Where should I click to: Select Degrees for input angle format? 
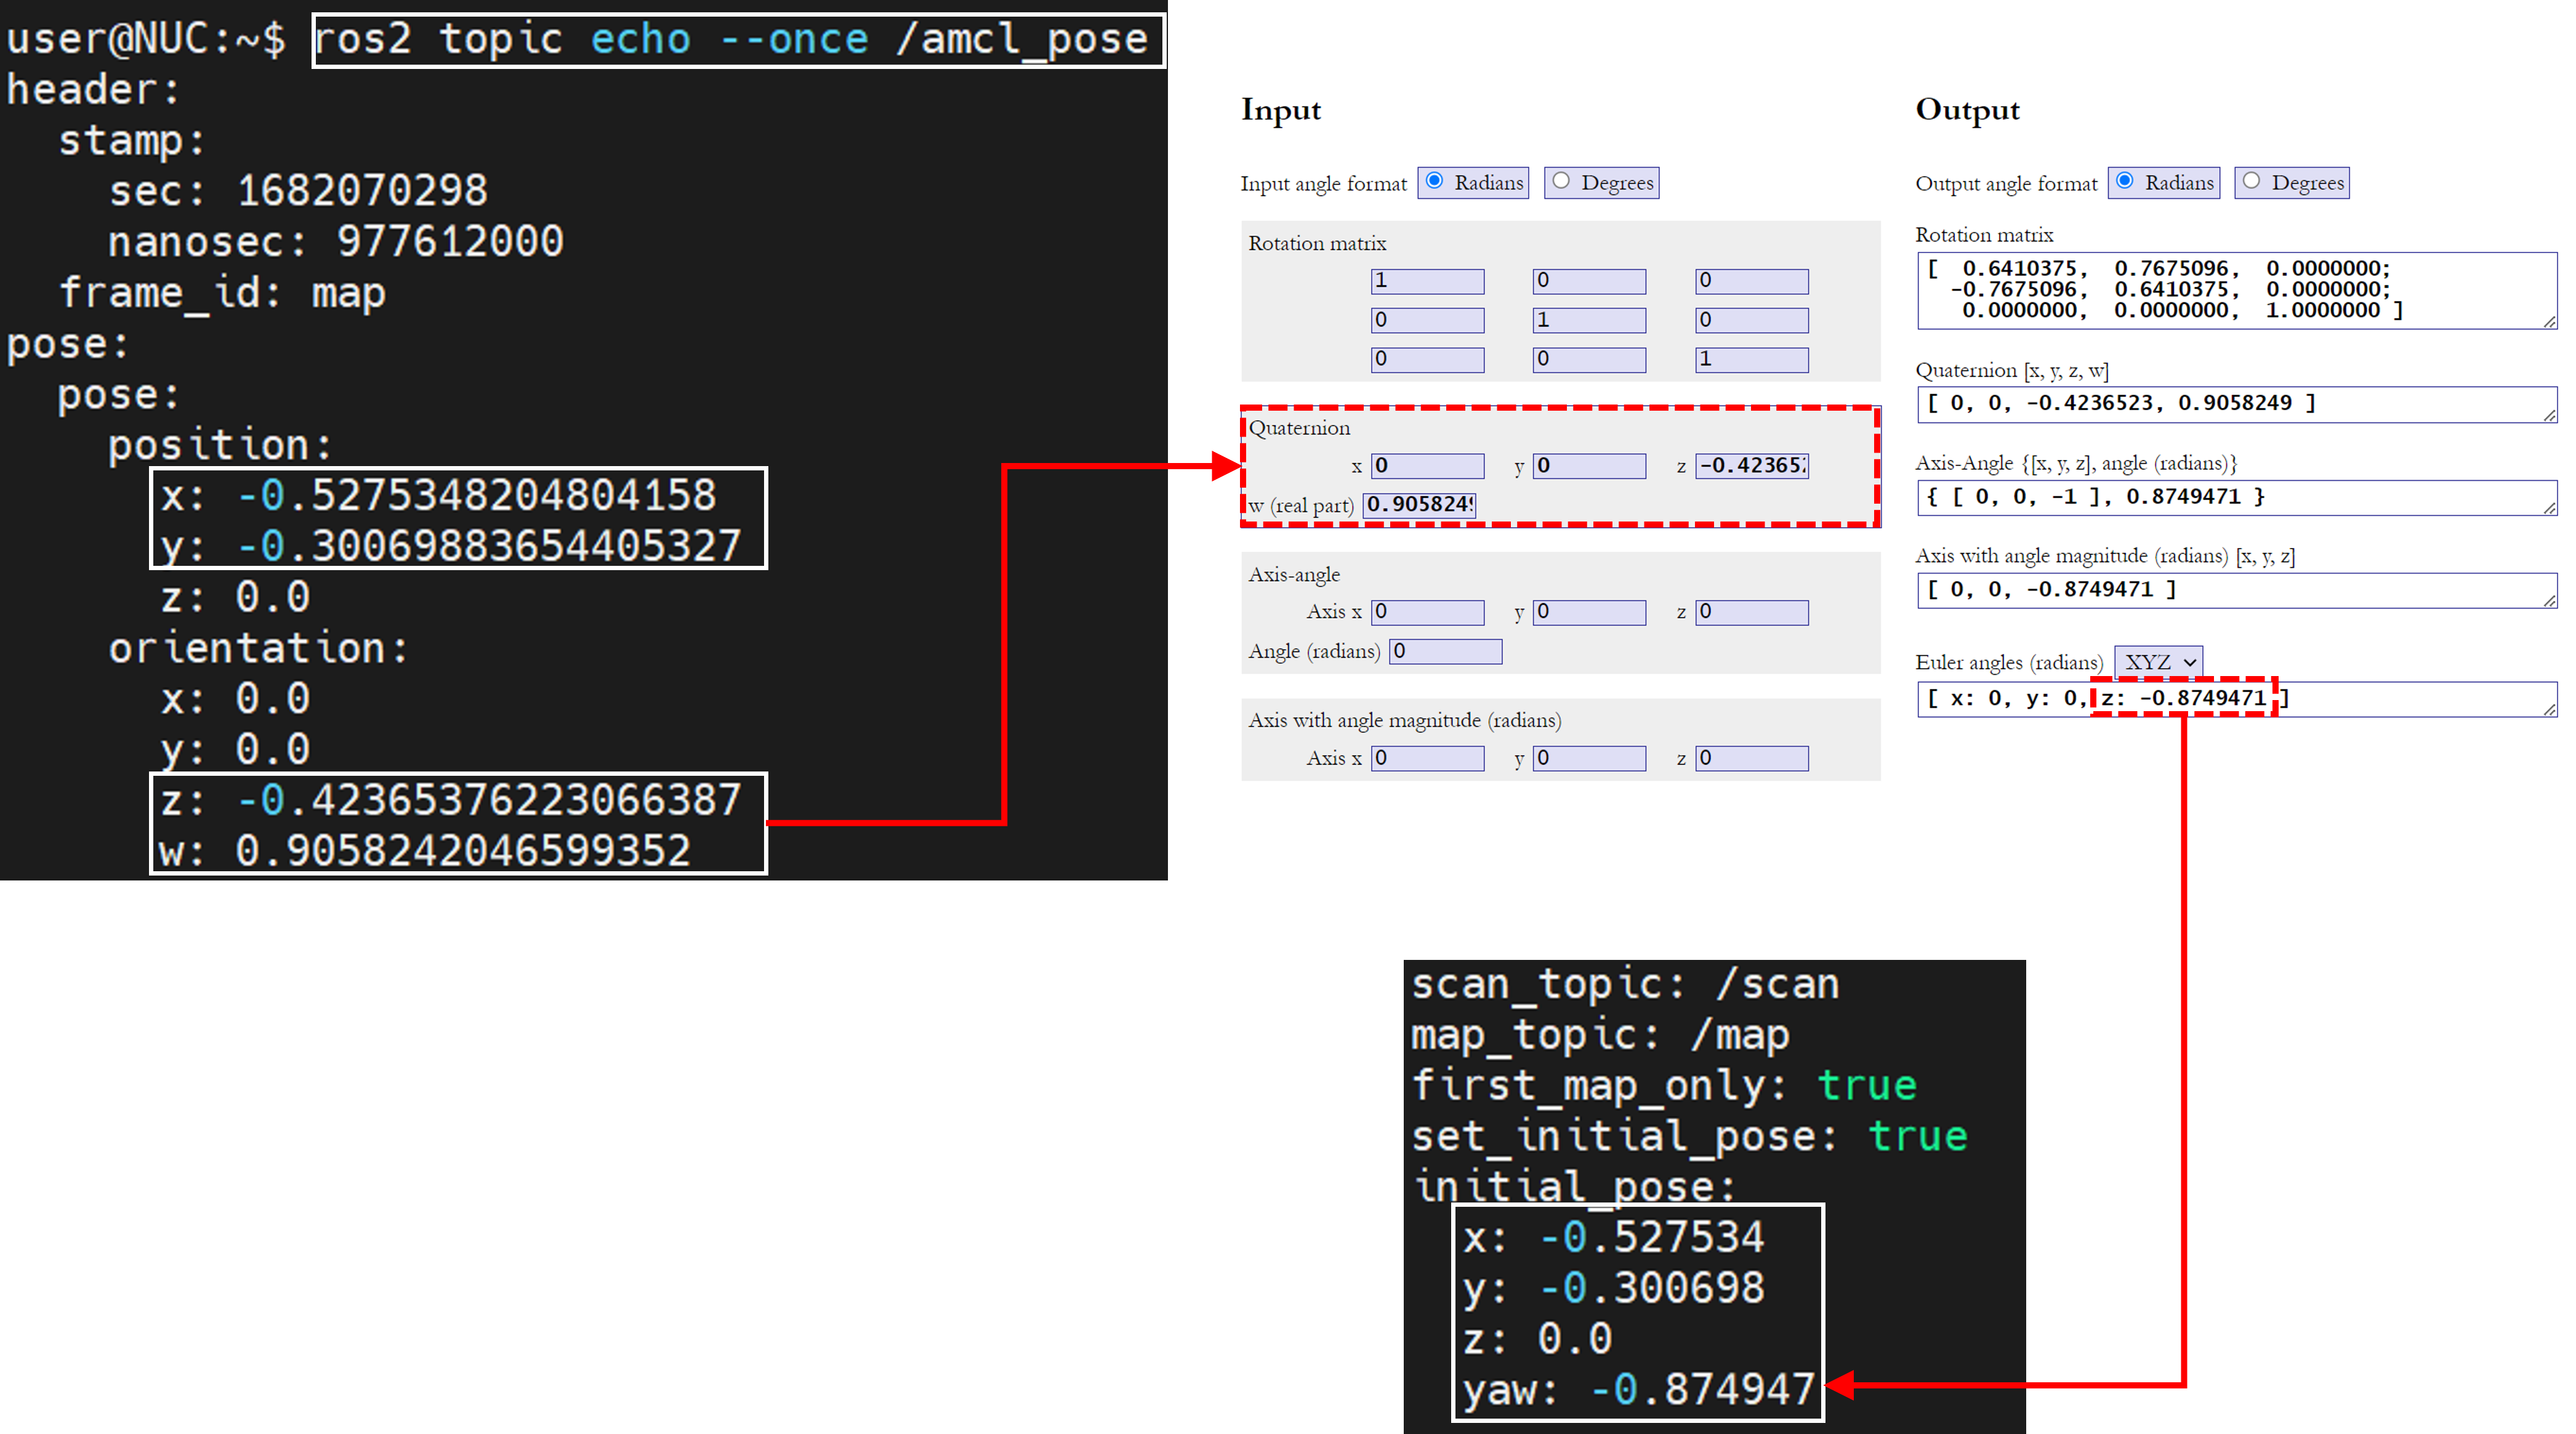click(x=1560, y=181)
